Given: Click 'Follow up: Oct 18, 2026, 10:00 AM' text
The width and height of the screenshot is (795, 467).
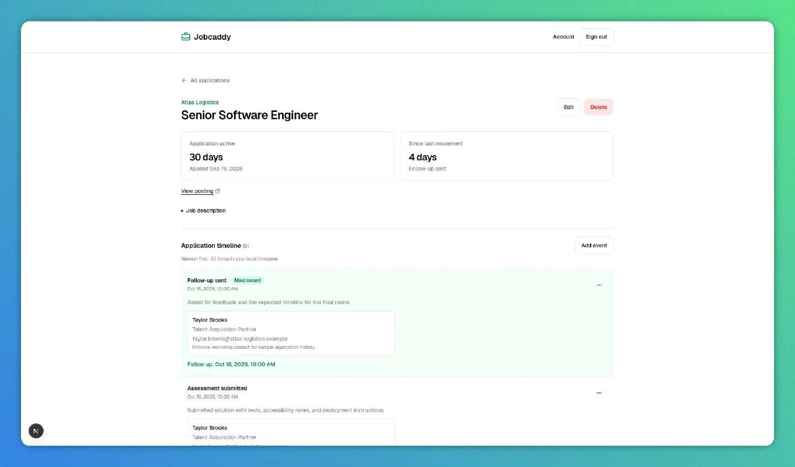Looking at the screenshot, I should 231,364.
